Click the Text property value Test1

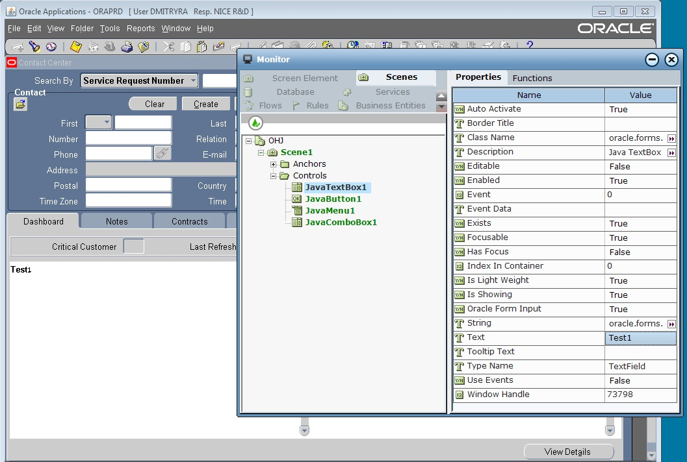pyautogui.click(x=641, y=338)
